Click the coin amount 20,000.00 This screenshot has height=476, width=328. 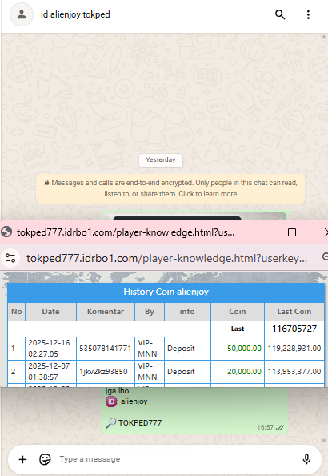(x=244, y=372)
